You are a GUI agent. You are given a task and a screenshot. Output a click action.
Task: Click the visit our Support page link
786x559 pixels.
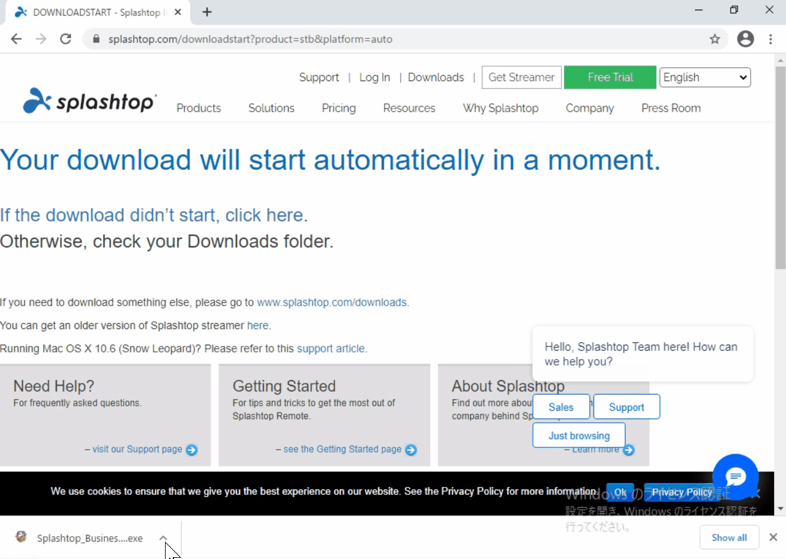point(137,449)
